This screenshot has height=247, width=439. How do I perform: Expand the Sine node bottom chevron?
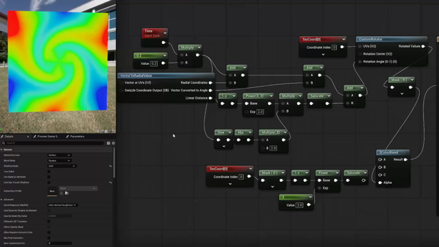pyautogui.click(x=224, y=146)
